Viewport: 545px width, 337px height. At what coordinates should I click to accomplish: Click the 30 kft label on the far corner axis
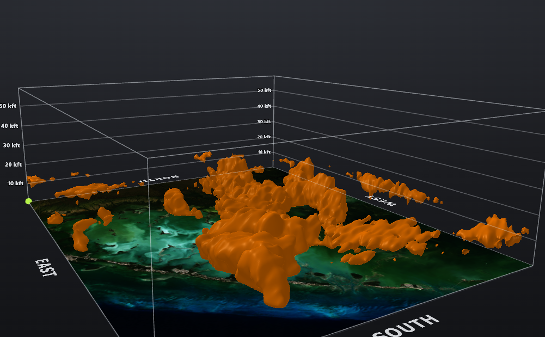[x=264, y=121]
